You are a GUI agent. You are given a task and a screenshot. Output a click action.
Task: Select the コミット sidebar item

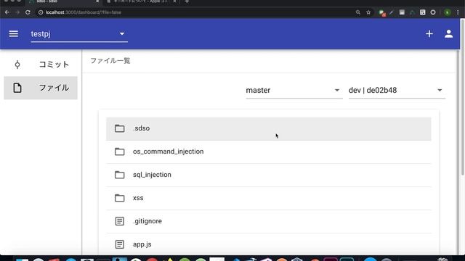pos(41,65)
